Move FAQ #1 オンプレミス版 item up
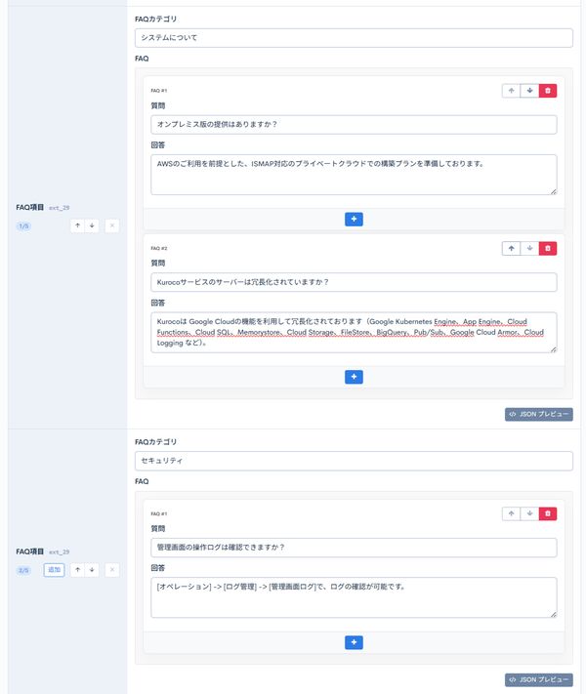 click(511, 91)
